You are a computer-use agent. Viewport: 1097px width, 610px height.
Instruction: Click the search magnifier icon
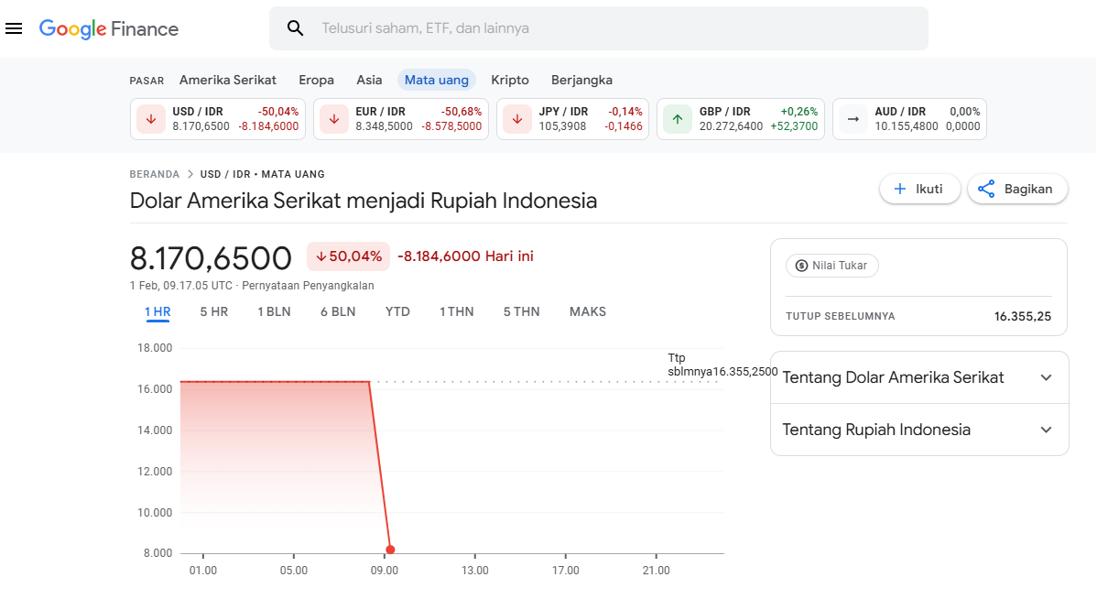pyautogui.click(x=295, y=28)
